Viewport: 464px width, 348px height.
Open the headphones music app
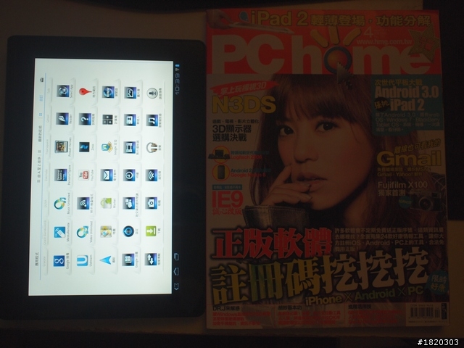coord(152,148)
